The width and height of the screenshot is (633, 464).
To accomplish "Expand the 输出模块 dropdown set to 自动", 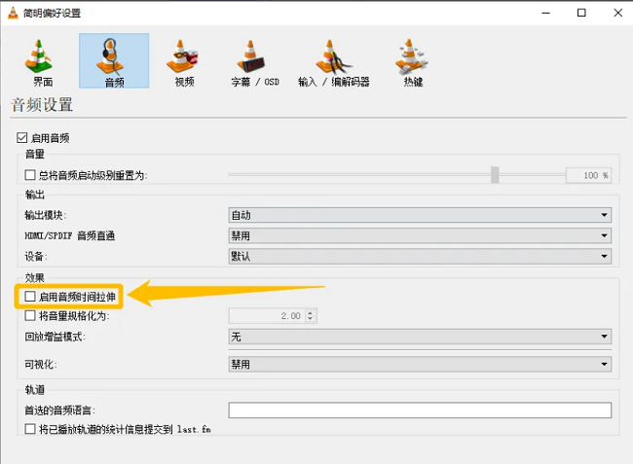I will click(x=420, y=215).
